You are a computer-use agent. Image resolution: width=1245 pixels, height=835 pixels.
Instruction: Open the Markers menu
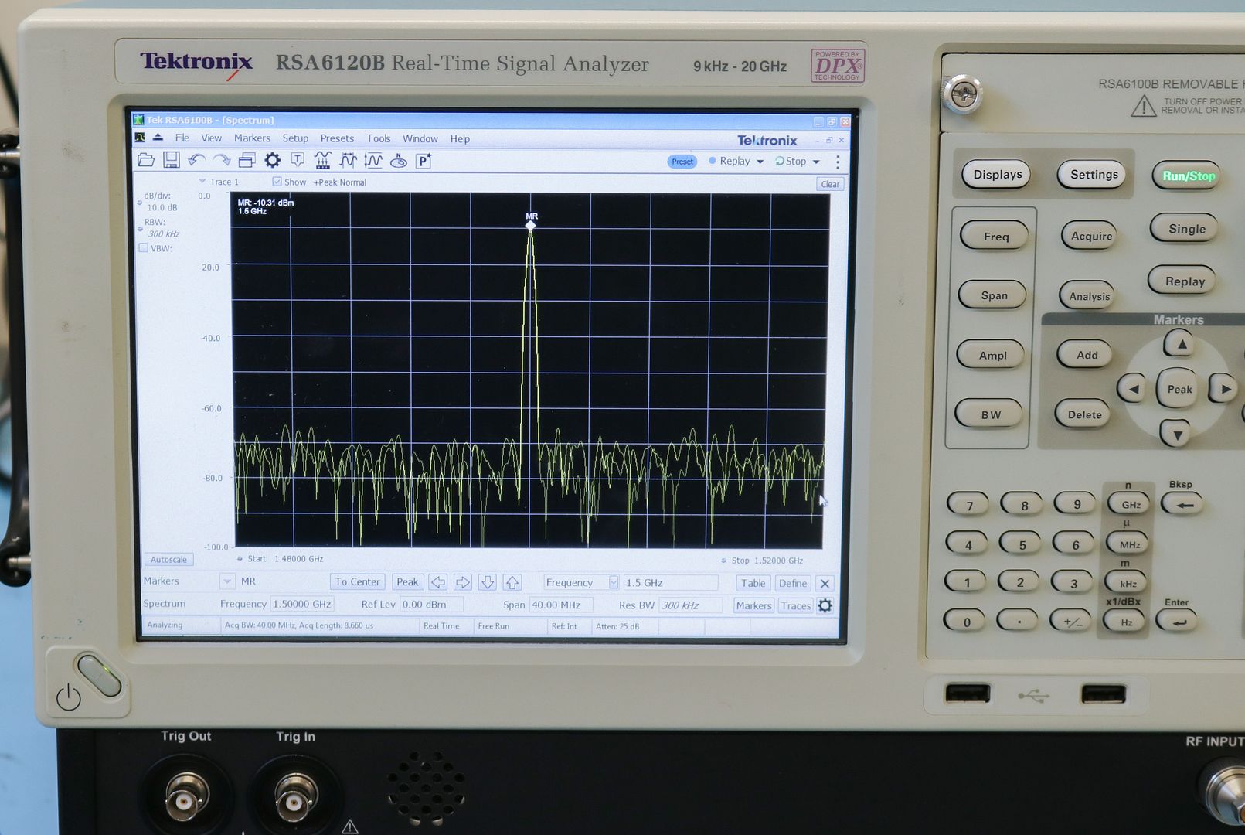coord(252,138)
